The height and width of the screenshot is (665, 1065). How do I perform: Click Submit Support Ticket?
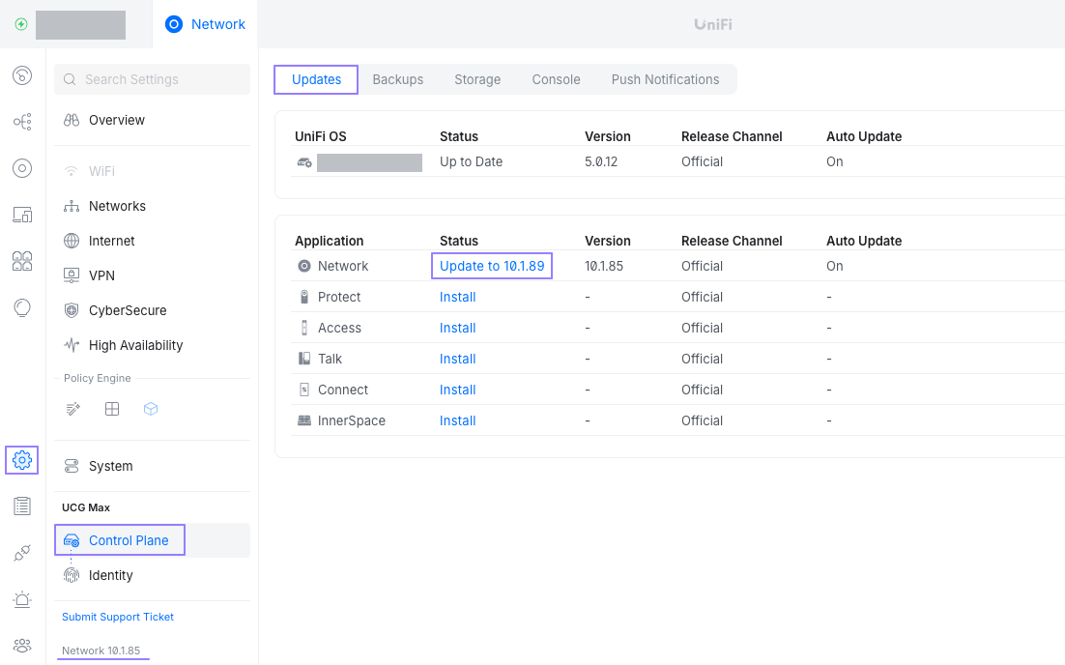click(x=117, y=616)
